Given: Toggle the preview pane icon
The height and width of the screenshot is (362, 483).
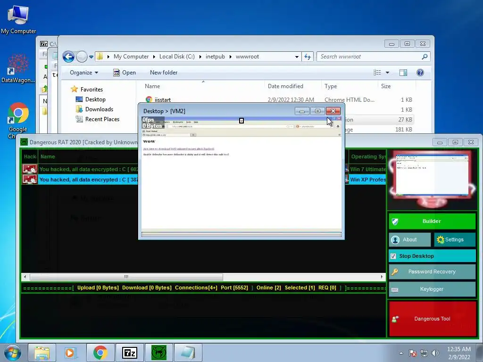Looking at the screenshot, I should point(403,73).
